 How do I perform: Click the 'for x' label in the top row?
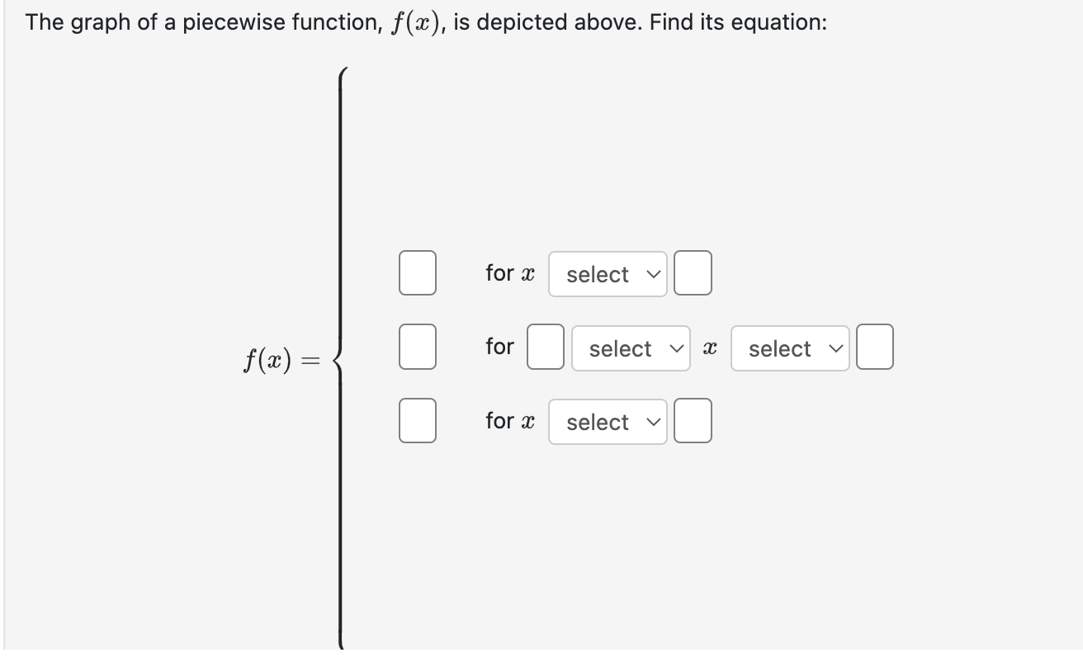[x=509, y=273]
